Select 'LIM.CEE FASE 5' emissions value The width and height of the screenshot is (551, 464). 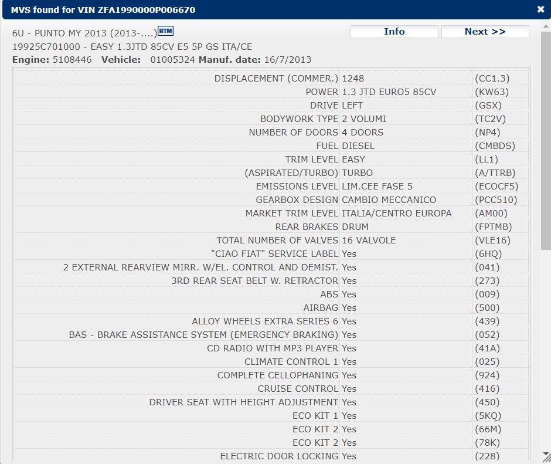pos(377,187)
